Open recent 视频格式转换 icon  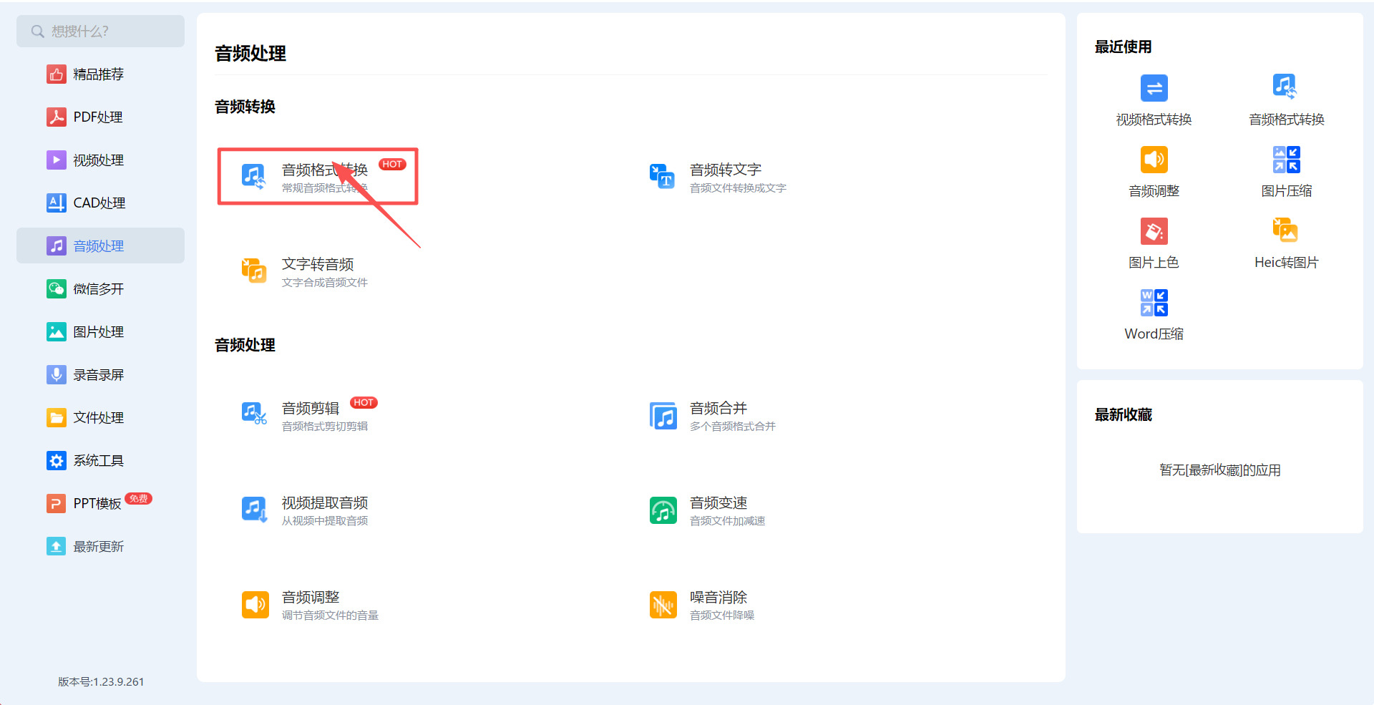click(x=1154, y=88)
